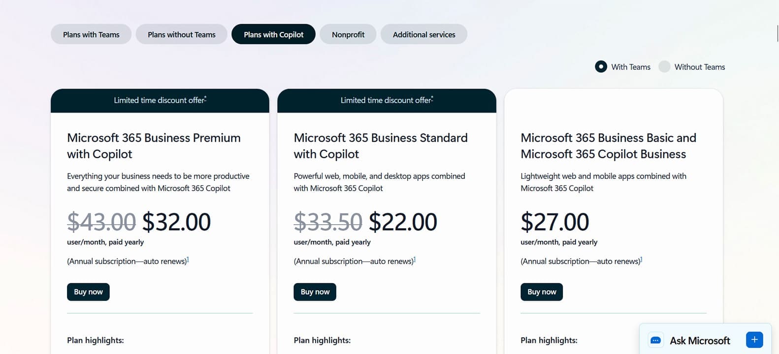This screenshot has width=779, height=354.
Task: Click the $32.00 discounted price
Action: (176, 222)
